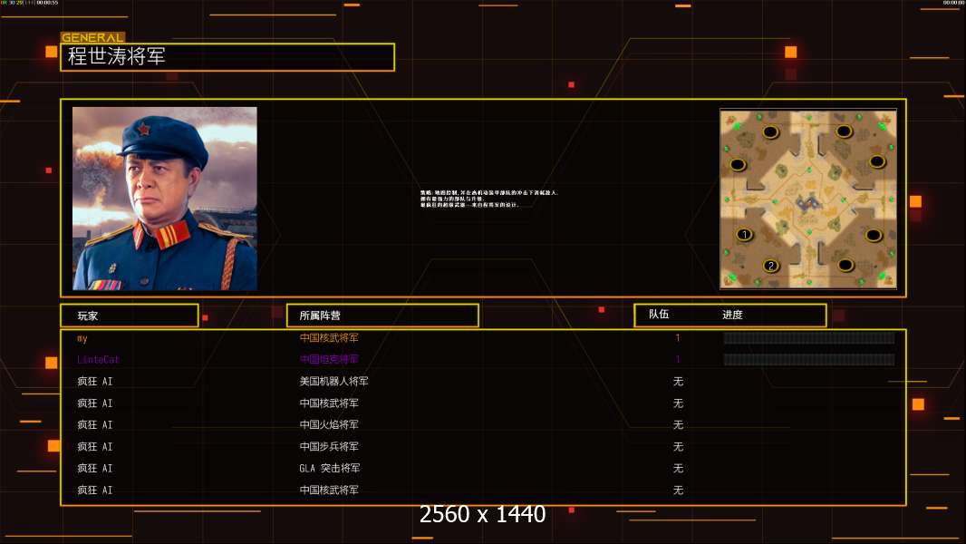Select the 程世涛将军 general name box

click(227, 57)
